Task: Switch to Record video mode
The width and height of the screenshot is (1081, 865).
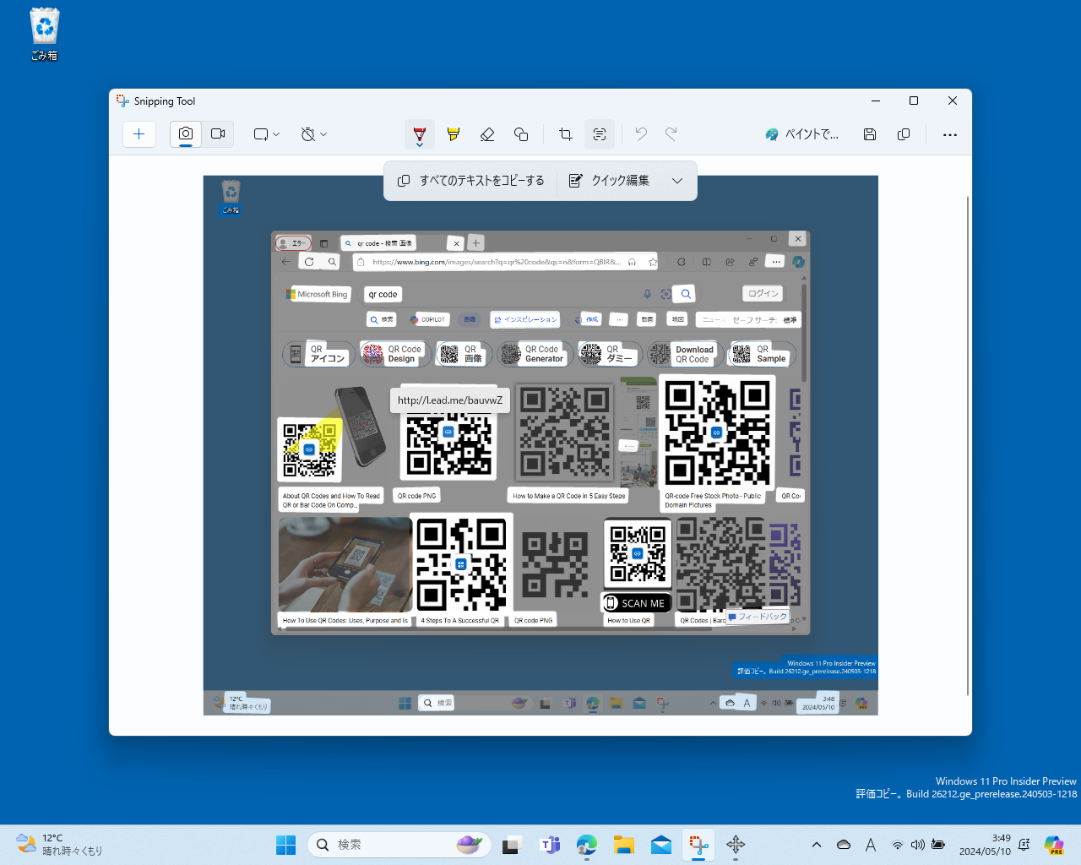Action: click(218, 134)
